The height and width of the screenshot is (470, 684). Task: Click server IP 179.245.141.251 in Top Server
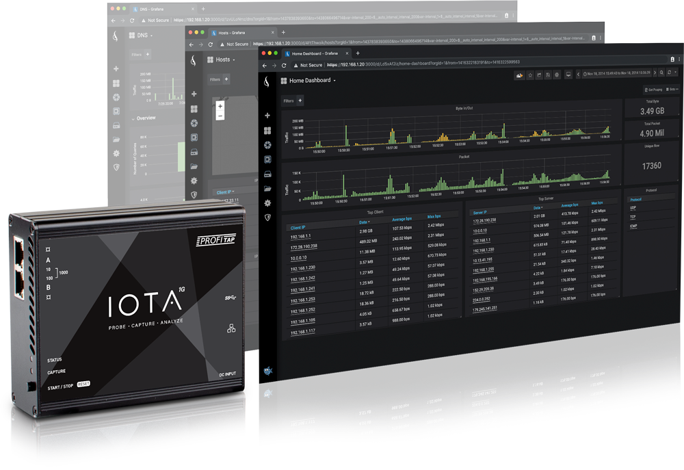coord(485,309)
